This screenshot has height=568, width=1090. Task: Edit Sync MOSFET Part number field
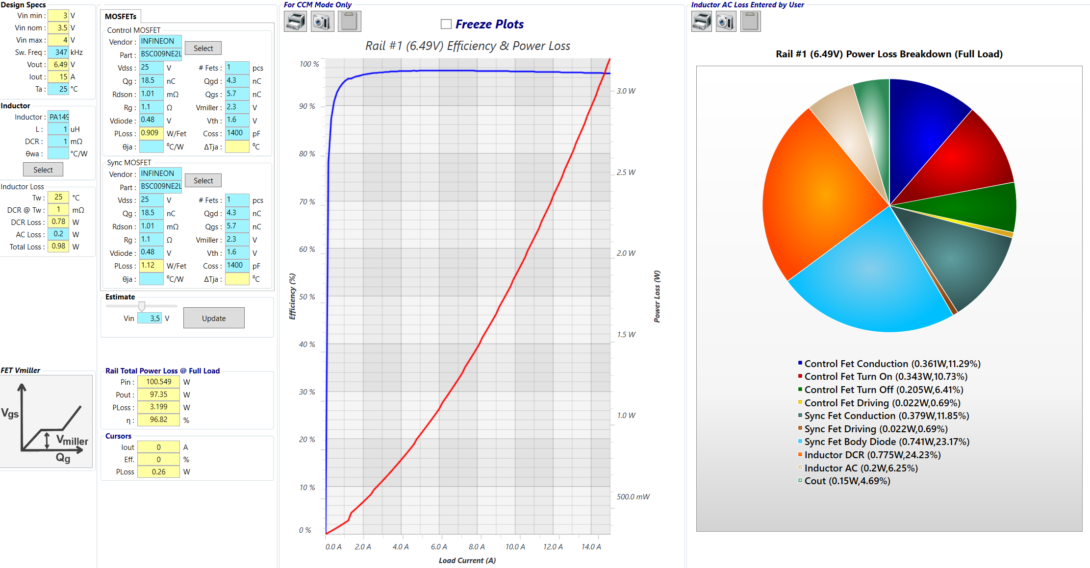pos(160,187)
